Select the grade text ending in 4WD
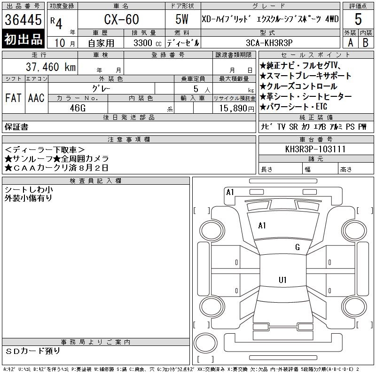This screenshot has width=376, height=376. (x=270, y=19)
